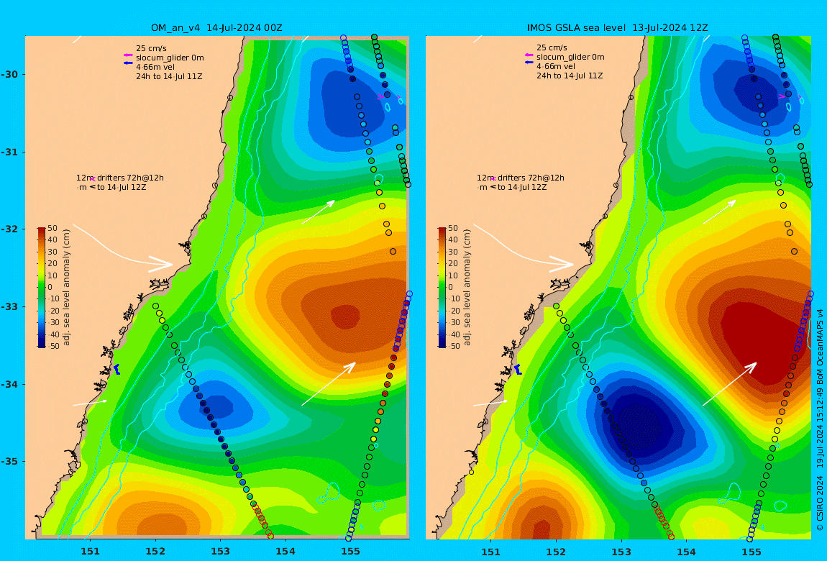827x561 pixels.
Task: Click '12m drifters 72h@12h' label in right panel
Action: pyautogui.click(x=521, y=178)
